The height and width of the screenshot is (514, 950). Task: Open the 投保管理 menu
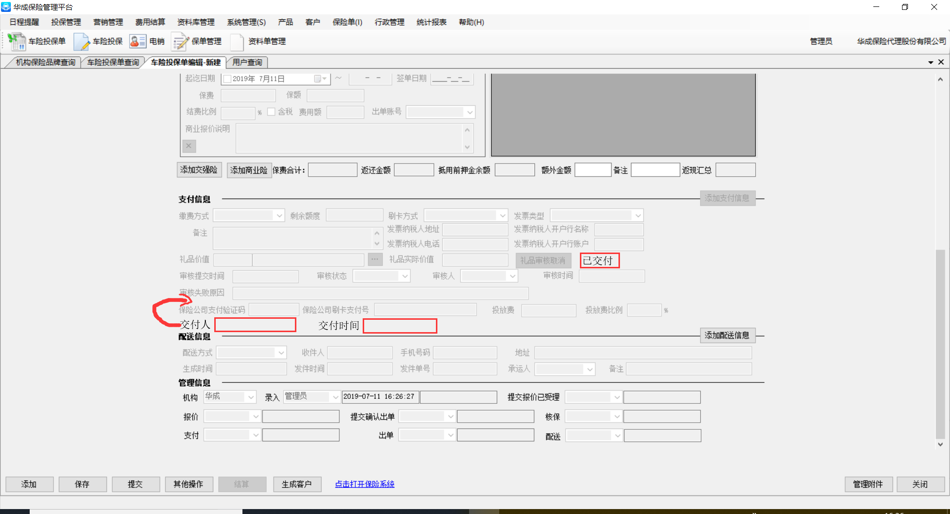(x=66, y=22)
